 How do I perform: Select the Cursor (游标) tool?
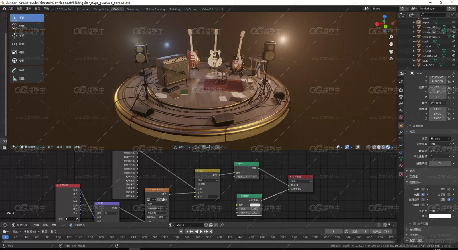(x=27, y=26)
